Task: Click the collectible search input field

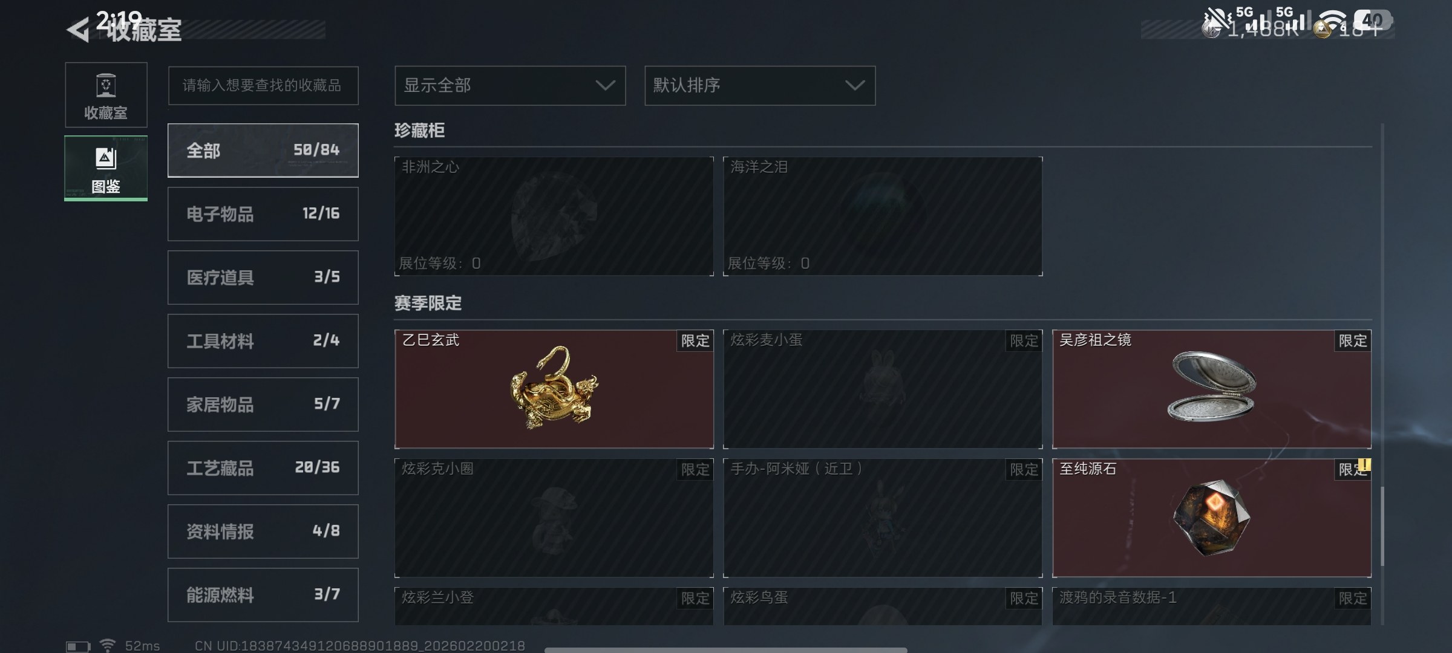Action: 263,85
